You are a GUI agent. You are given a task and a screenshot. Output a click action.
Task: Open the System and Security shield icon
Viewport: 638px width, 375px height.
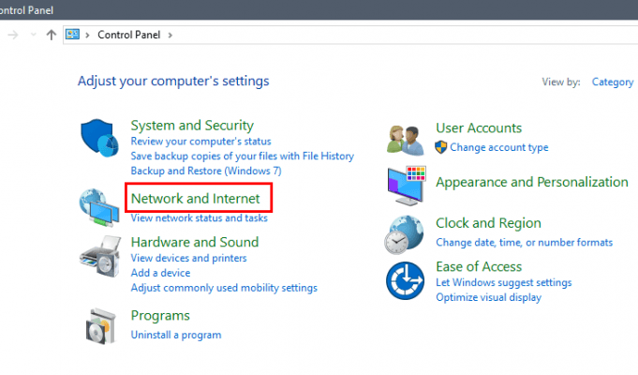99,138
